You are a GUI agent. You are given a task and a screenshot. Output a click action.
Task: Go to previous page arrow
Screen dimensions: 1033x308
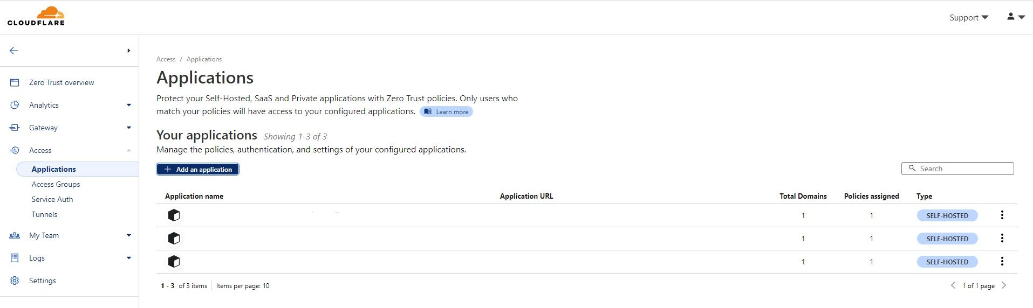[x=953, y=285]
